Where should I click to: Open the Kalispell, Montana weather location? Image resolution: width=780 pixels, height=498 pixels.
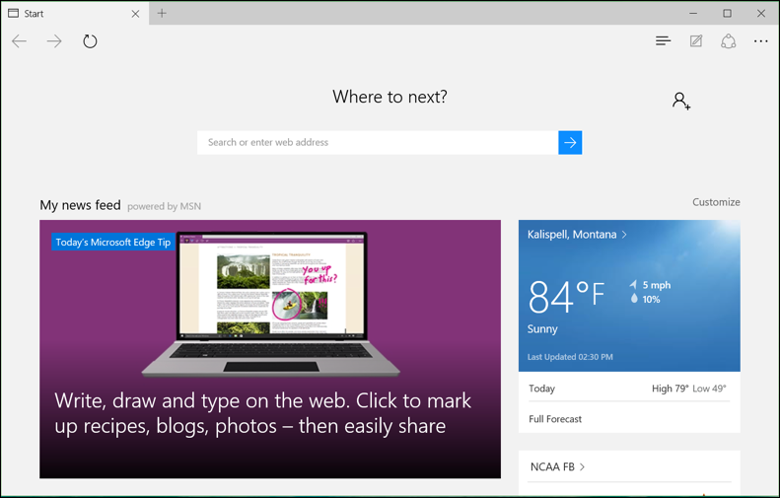(x=572, y=235)
